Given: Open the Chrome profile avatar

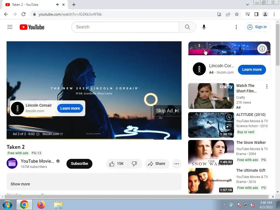Looking at the screenshot, I should 265,14.
